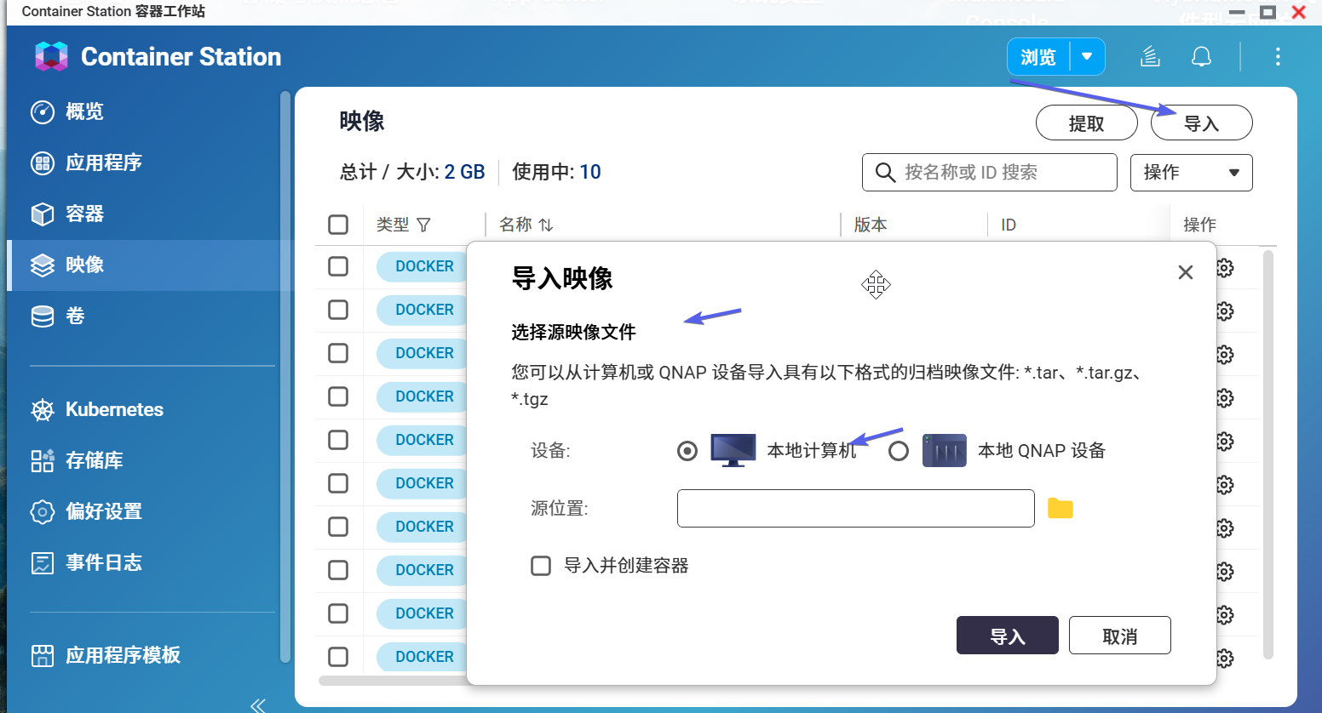Click the 提取 pull button
The width and height of the screenshot is (1322, 713).
(1086, 123)
